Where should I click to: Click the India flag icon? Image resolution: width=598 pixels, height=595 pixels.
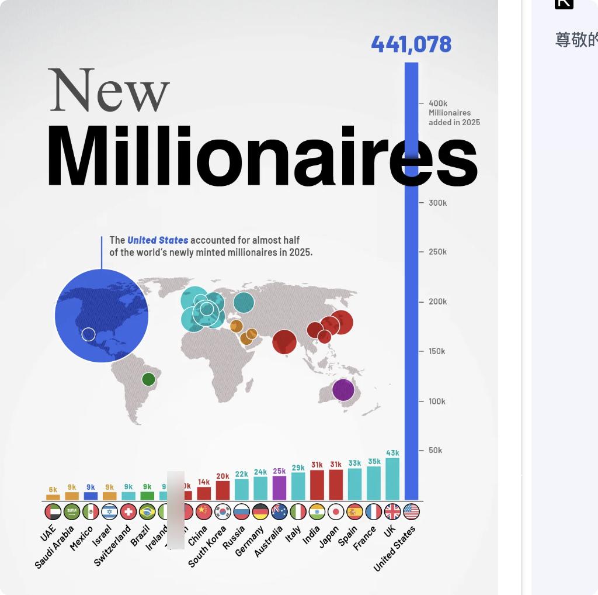317,512
